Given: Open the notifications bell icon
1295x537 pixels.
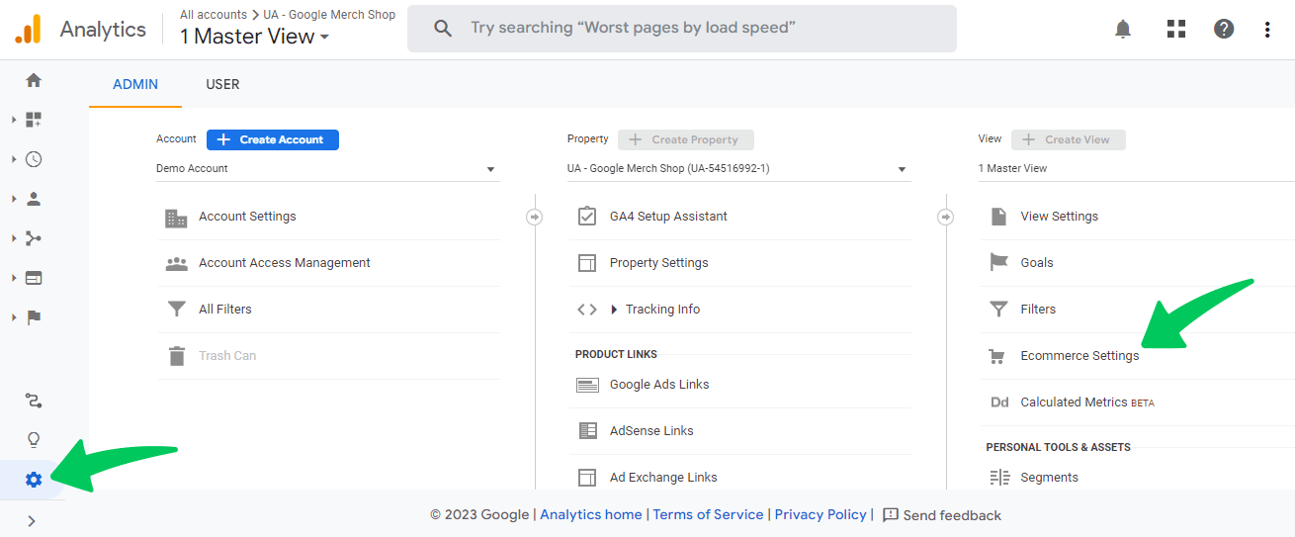Looking at the screenshot, I should pos(1123,29).
